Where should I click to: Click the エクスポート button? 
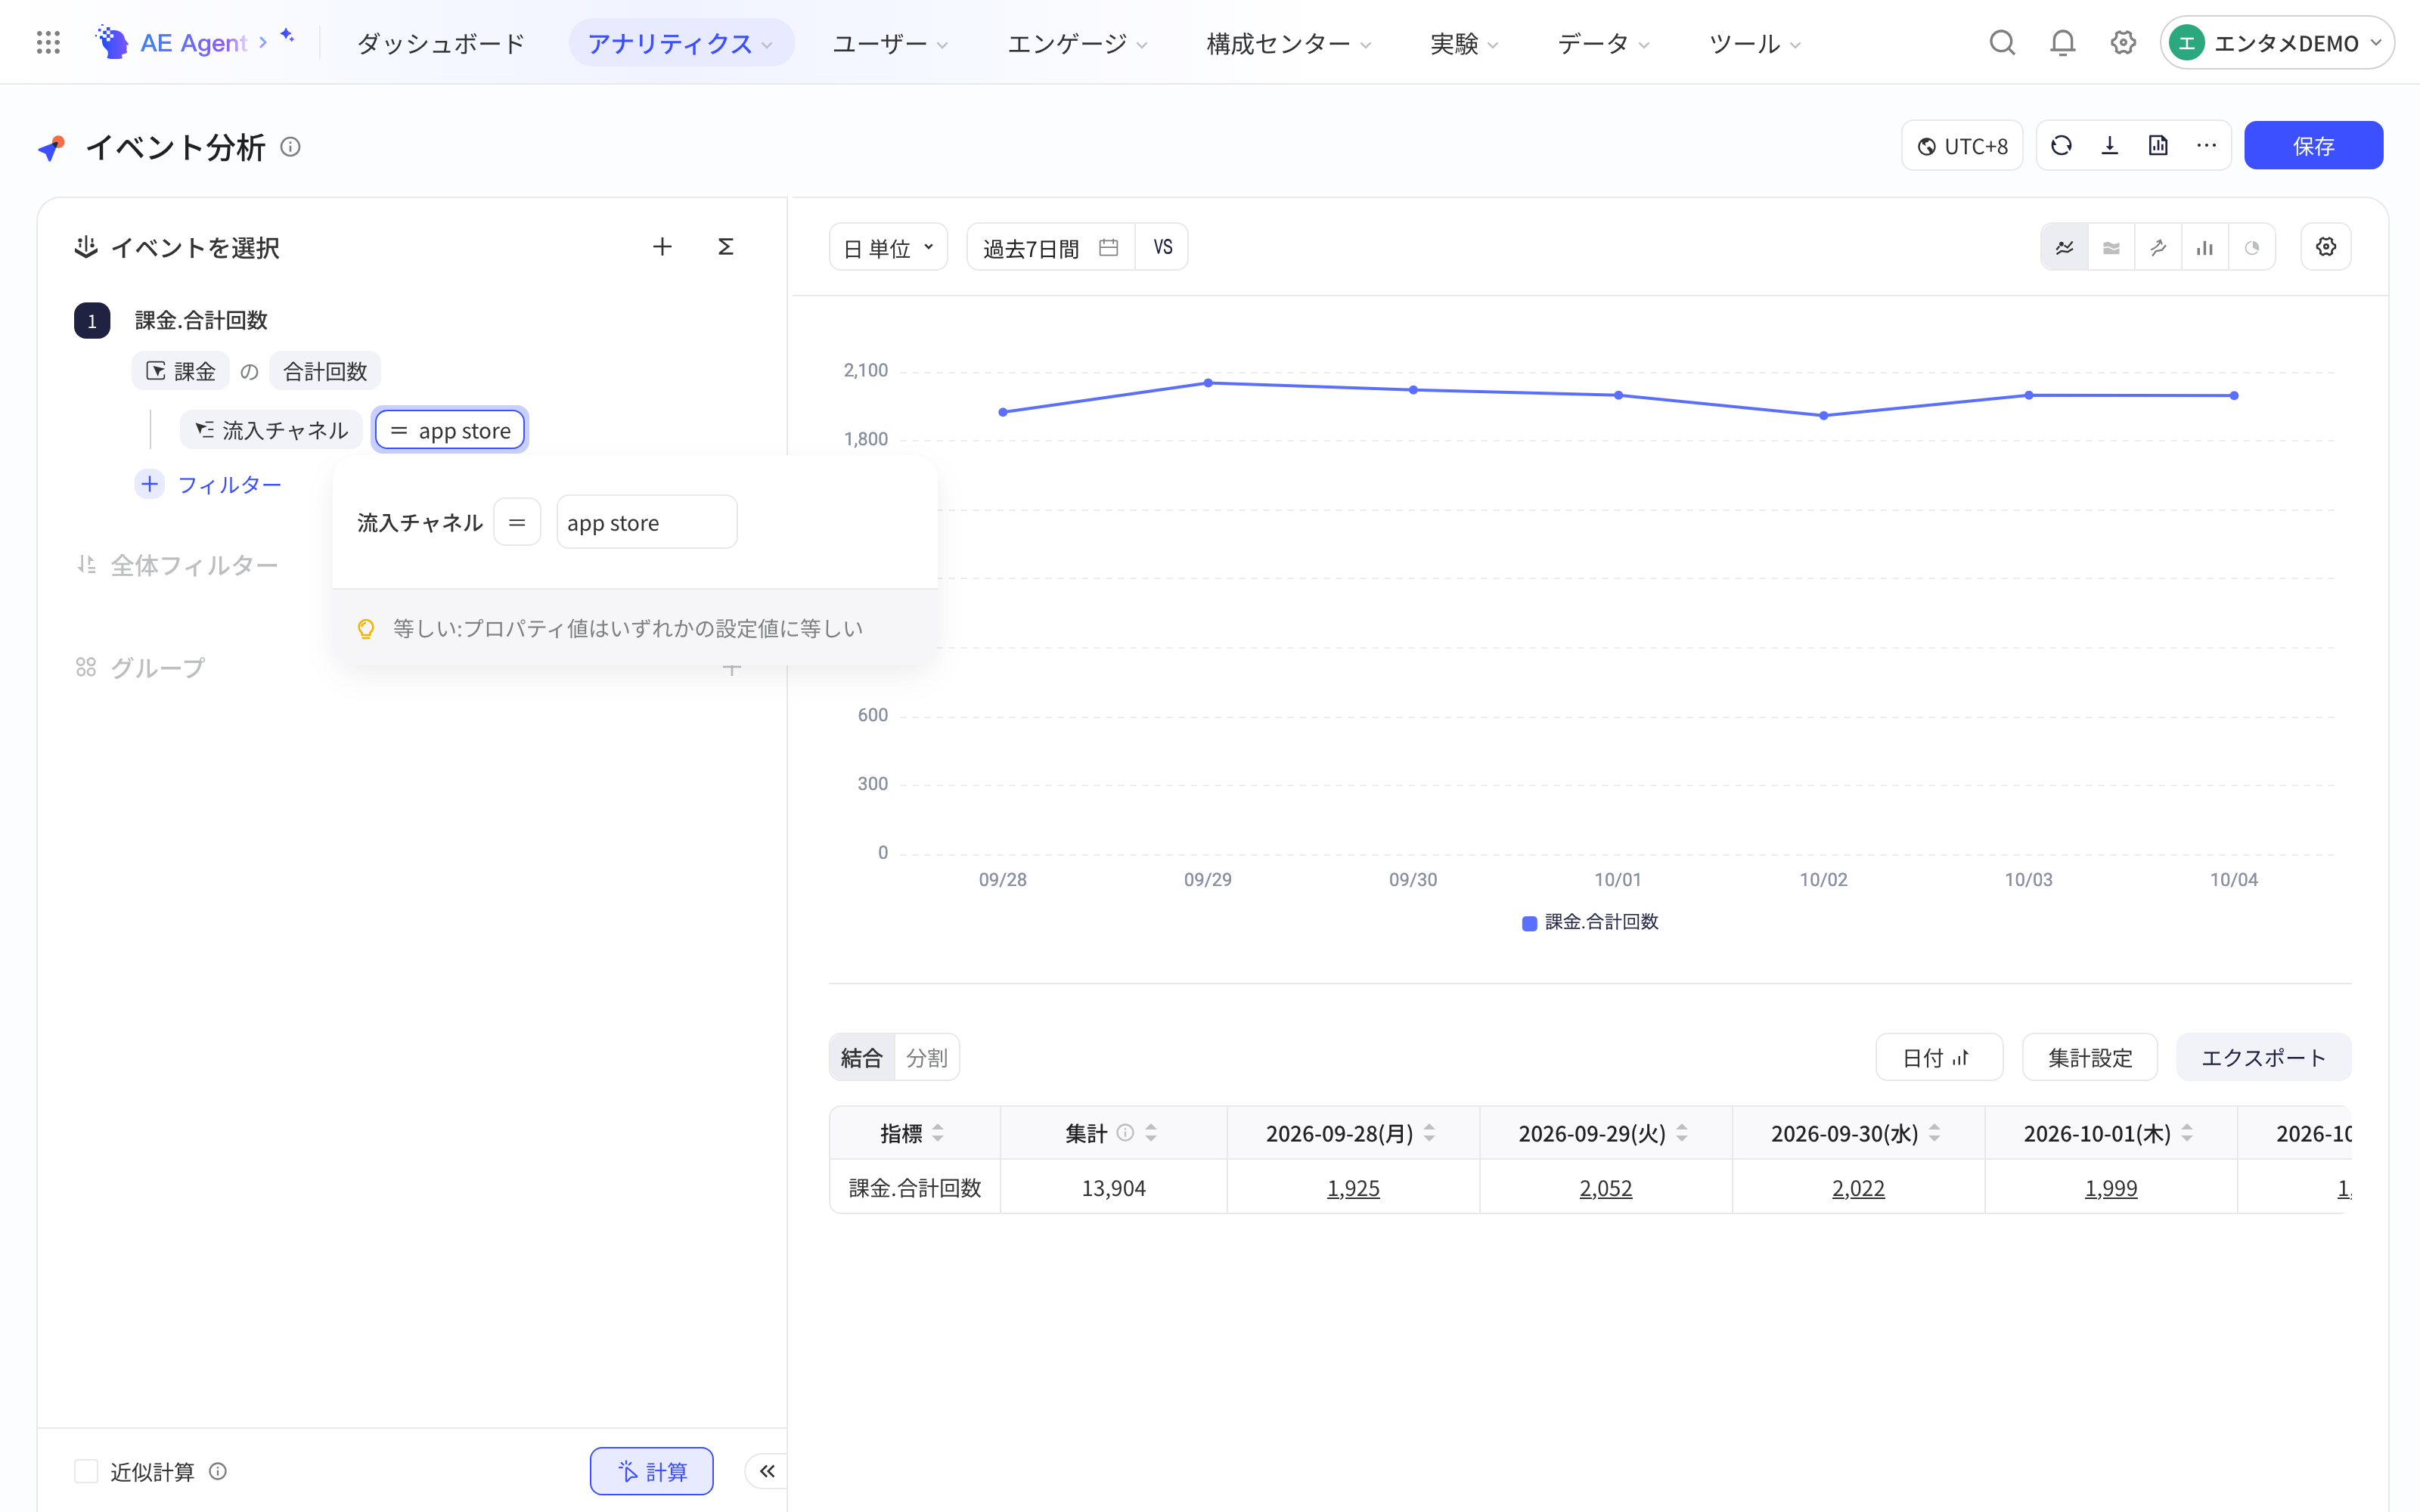click(x=2263, y=1058)
